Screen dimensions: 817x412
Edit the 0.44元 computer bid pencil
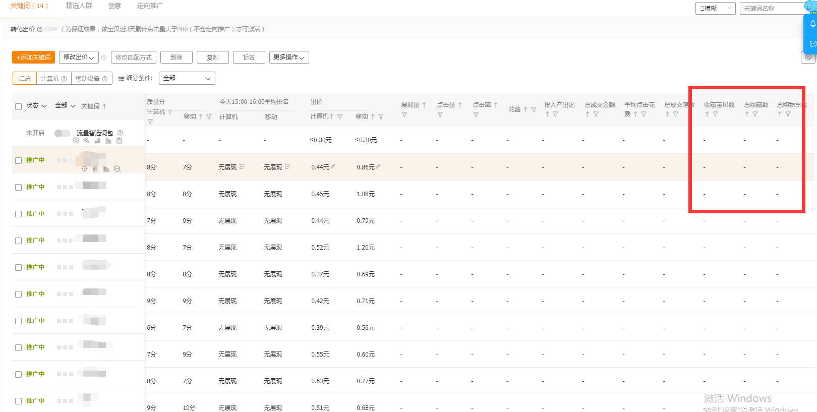(333, 166)
